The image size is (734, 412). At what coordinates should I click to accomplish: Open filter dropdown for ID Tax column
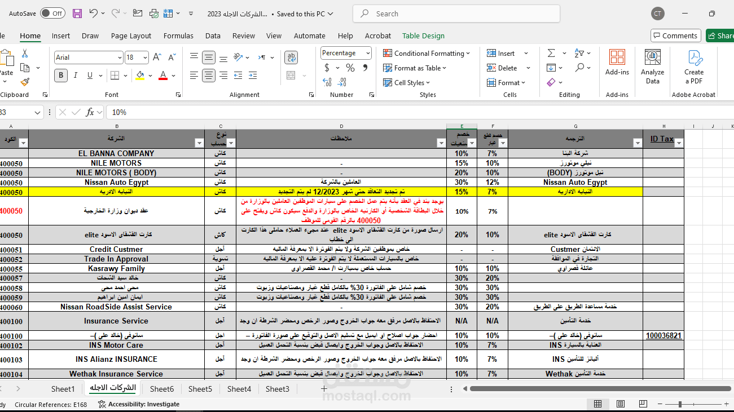coord(679,143)
